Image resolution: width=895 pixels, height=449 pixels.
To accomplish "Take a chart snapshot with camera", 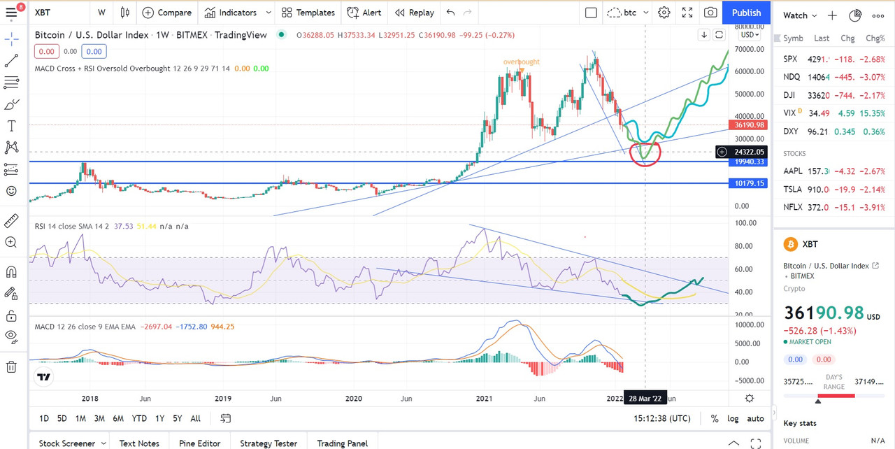I will tap(710, 13).
